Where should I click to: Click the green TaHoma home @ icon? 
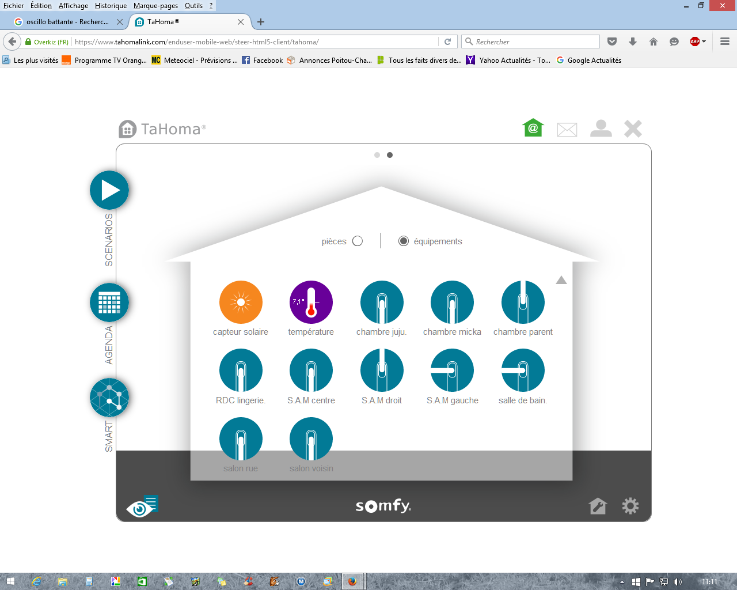tap(533, 128)
